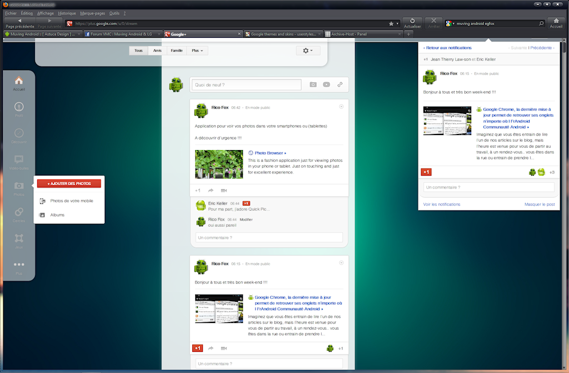Open the Accueil home sidebar icon
Viewport: 569px width, 373px height.
[x=19, y=81]
